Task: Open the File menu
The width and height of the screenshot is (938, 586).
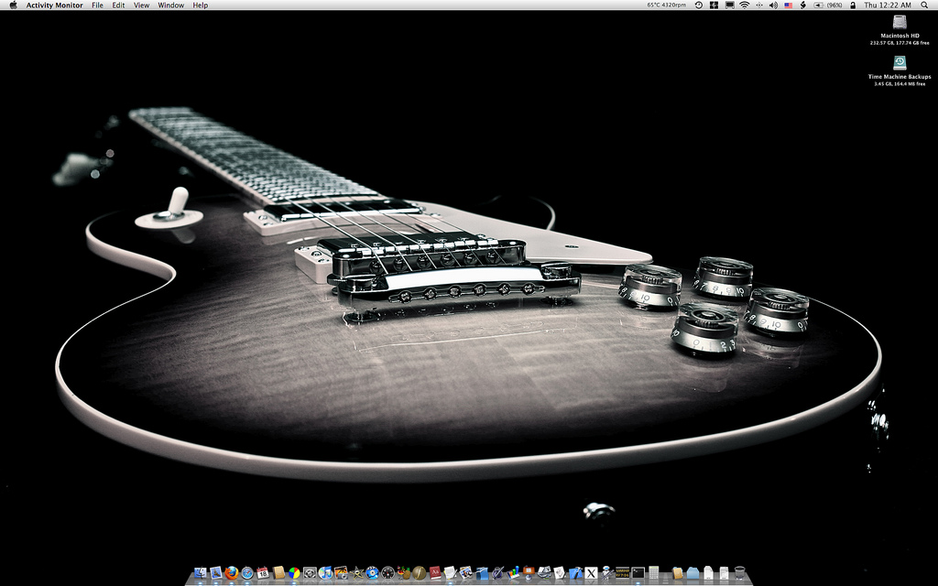Action: coord(97,5)
